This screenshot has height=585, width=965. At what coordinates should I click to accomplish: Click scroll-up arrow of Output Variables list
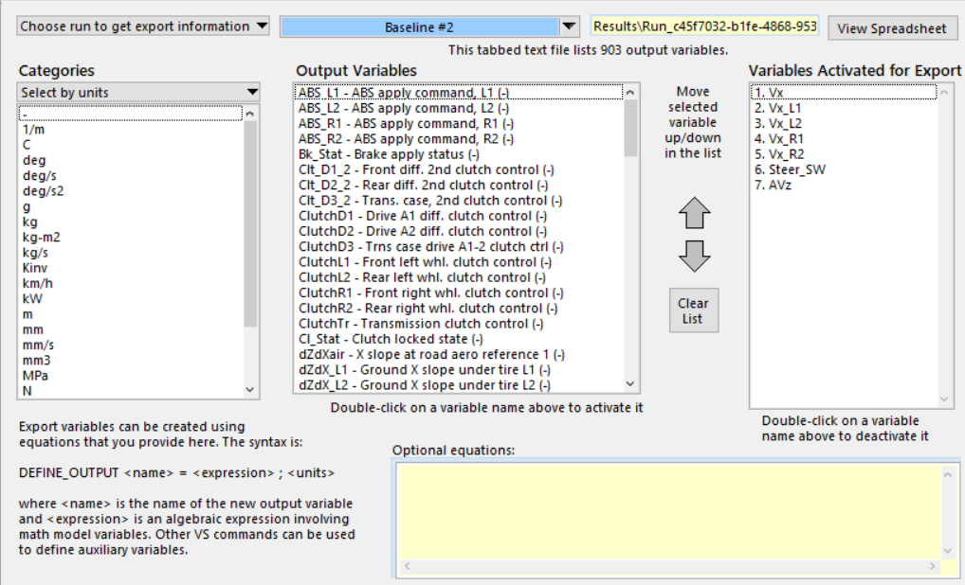point(630,92)
